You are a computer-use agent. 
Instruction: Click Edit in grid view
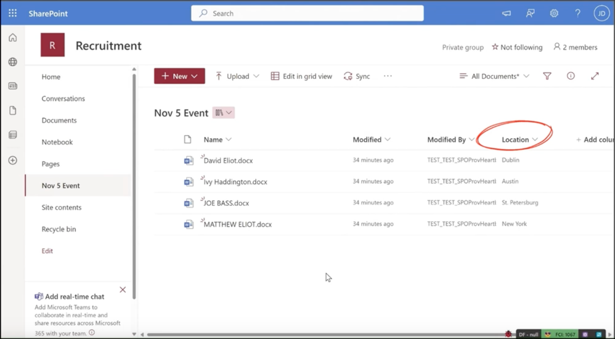click(301, 76)
